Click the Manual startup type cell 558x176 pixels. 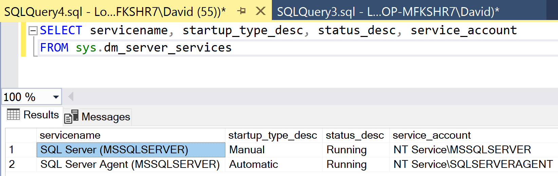247,150
